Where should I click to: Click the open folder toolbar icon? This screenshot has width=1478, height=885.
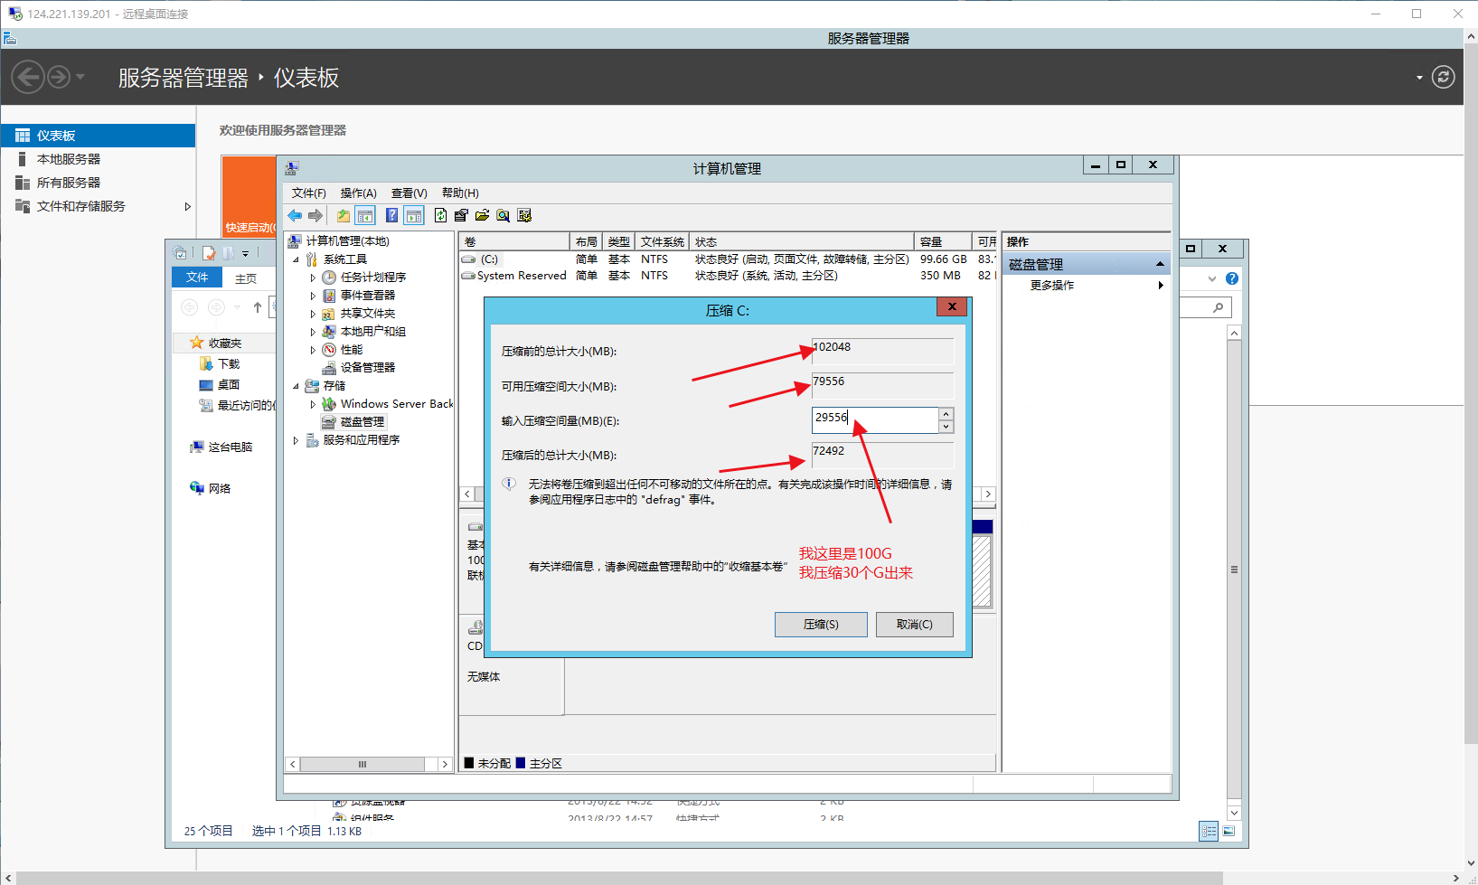(x=482, y=216)
